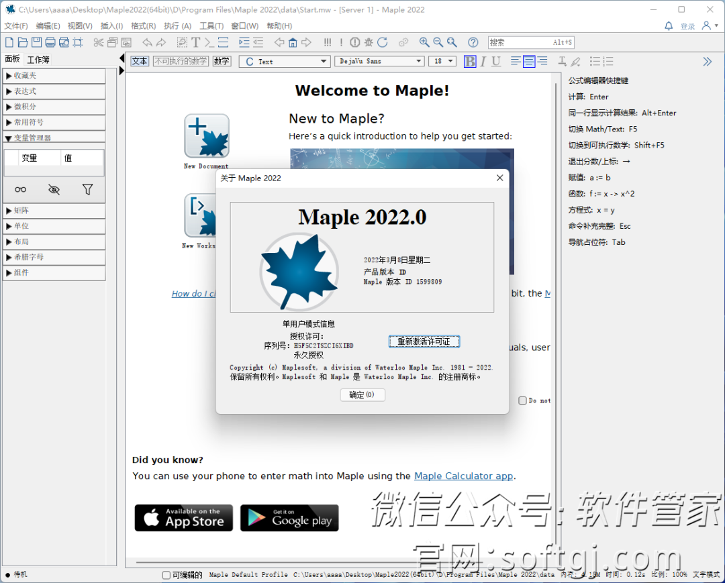
Task: Return to the home page icon
Action: tap(293, 42)
